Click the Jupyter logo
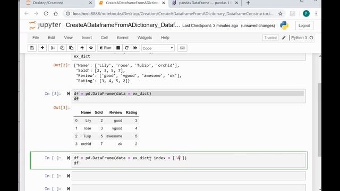The width and height of the screenshot is (340, 191). (45, 25)
